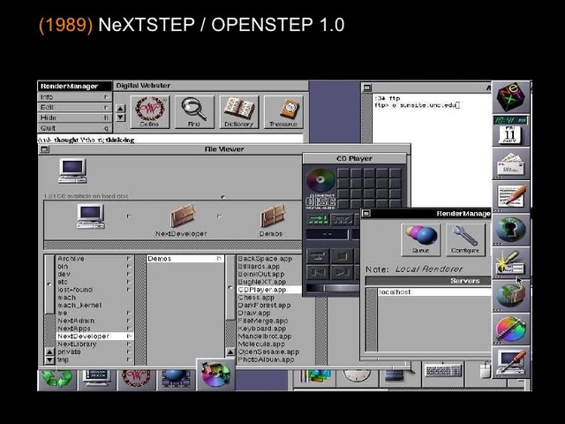Click the globe and folder dock icon

point(511,296)
